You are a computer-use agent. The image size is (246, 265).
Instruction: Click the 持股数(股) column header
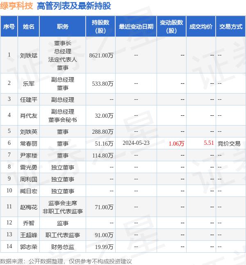click(x=100, y=27)
